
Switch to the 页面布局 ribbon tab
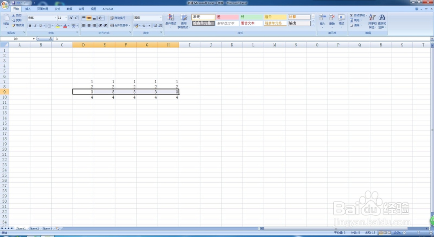click(43, 9)
